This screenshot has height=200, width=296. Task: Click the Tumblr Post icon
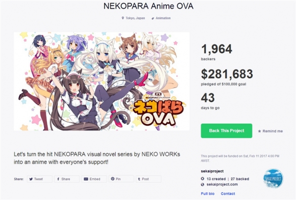tap(139, 179)
